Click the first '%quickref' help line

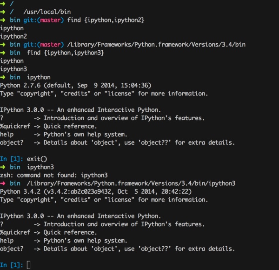48,126
